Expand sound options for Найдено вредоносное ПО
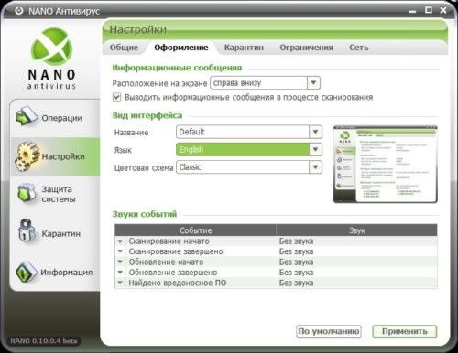 click(x=120, y=283)
